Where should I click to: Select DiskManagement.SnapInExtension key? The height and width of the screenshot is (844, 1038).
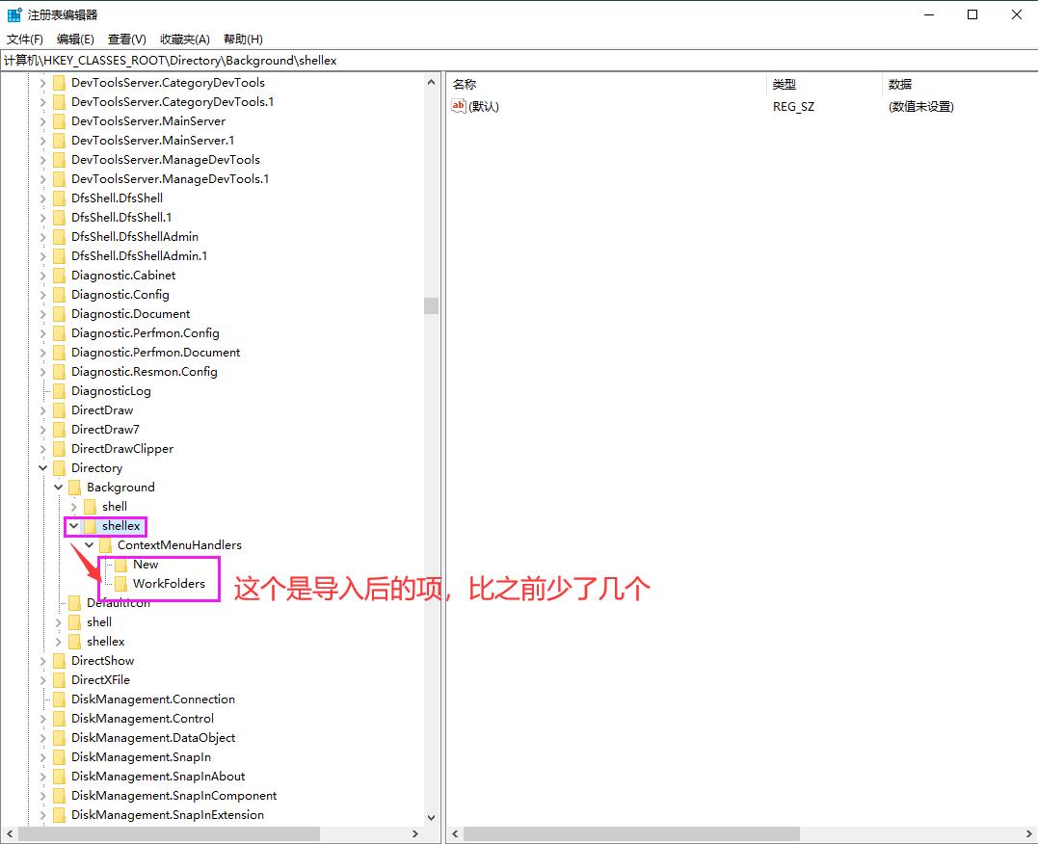click(x=168, y=815)
